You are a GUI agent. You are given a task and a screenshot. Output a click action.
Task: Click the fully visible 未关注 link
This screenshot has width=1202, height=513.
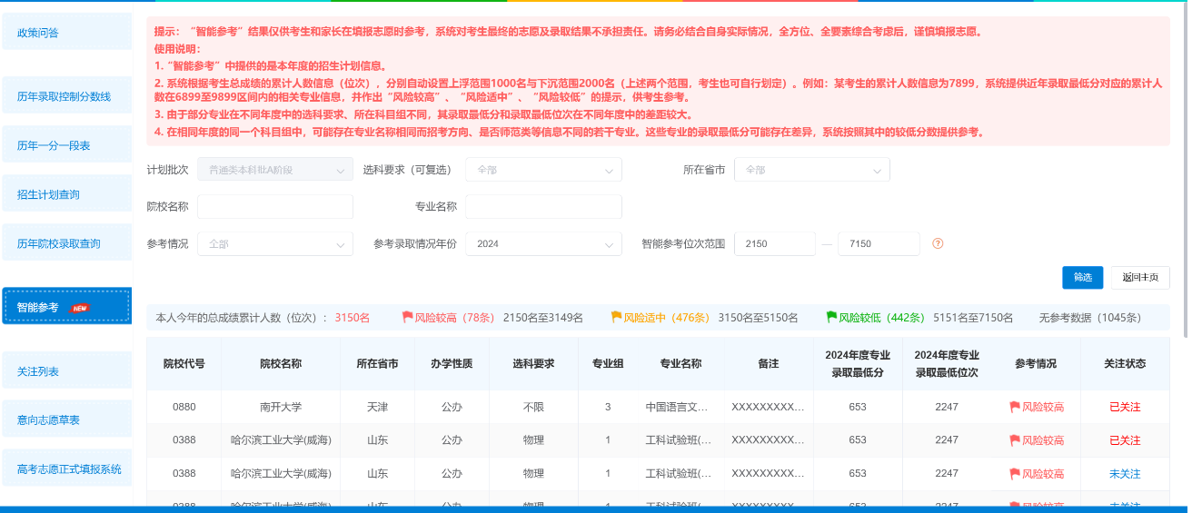[1125, 474]
